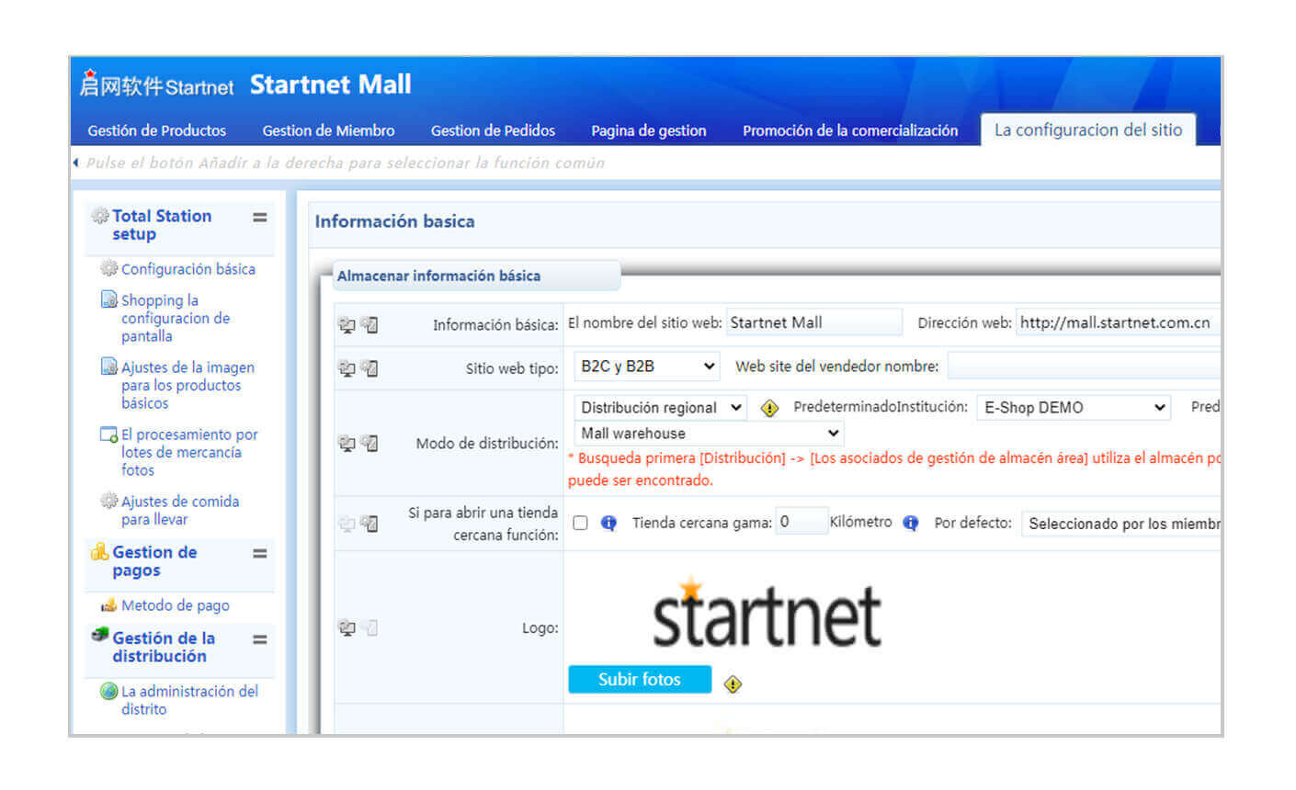Click the yellow warning icon next to Subir fotos
This screenshot has width=1296, height=790.
[733, 683]
